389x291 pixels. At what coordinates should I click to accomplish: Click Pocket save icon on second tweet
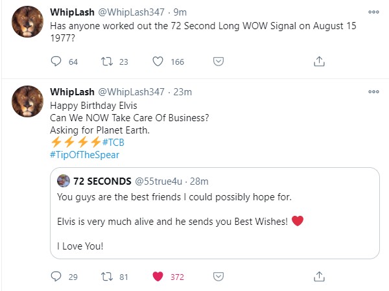219,277
